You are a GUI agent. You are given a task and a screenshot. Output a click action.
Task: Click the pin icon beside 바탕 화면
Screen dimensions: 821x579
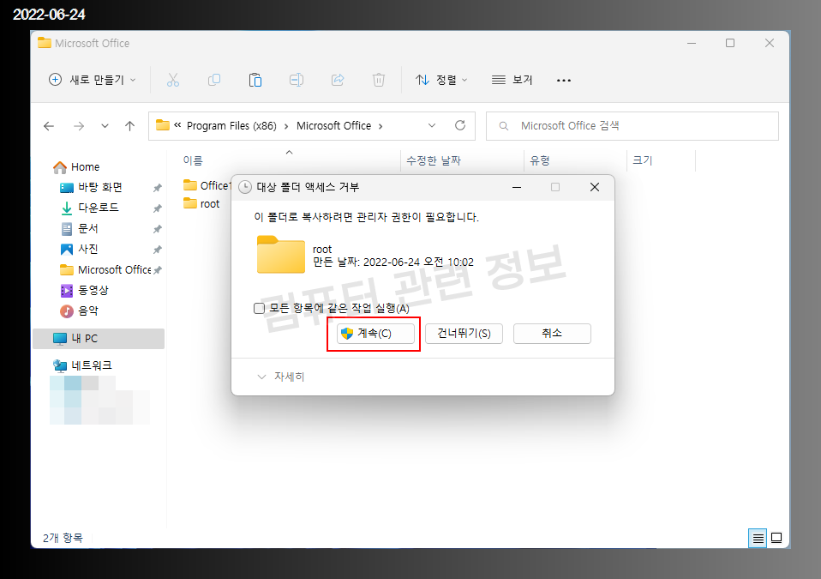pyautogui.click(x=157, y=188)
